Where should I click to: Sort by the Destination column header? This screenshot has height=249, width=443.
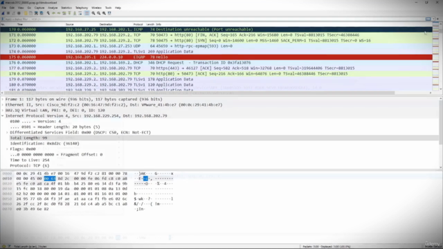[x=106, y=25]
